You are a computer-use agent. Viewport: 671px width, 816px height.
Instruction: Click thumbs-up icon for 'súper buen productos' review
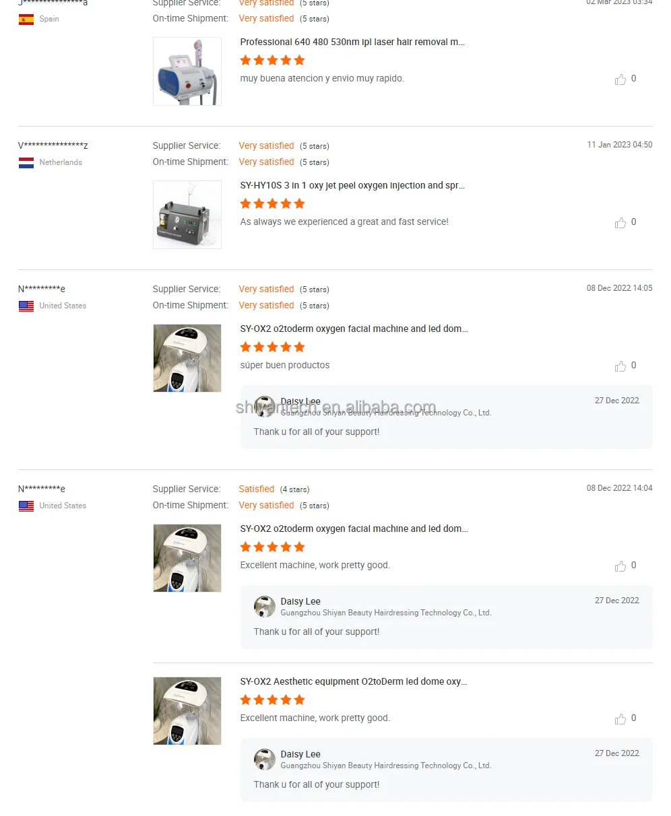(x=620, y=366)
